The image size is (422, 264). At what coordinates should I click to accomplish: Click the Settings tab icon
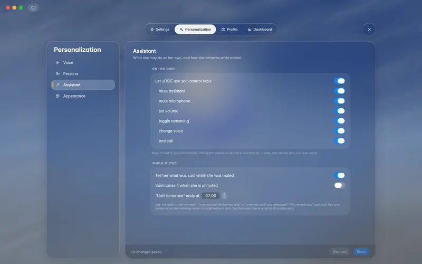coord(152,30)
